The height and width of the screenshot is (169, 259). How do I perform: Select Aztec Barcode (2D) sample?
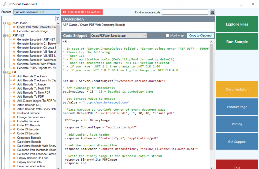[x=29, y=105]
